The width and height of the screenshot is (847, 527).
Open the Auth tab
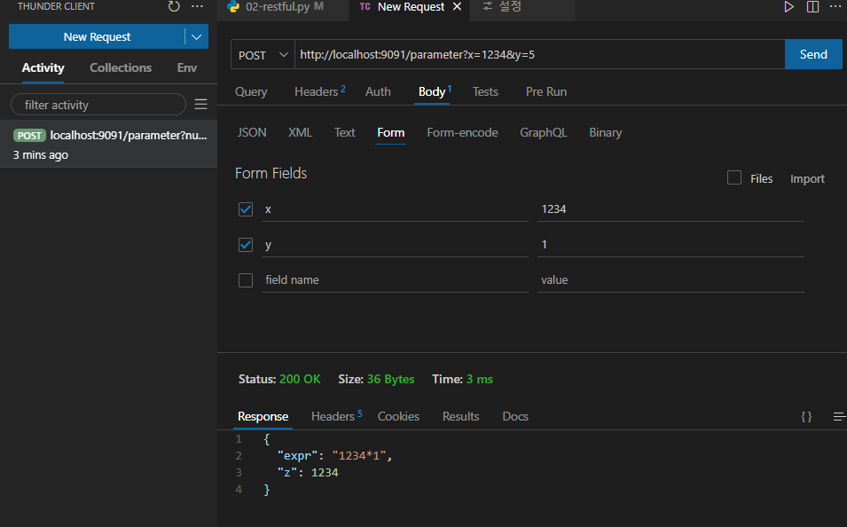[378, 92]
